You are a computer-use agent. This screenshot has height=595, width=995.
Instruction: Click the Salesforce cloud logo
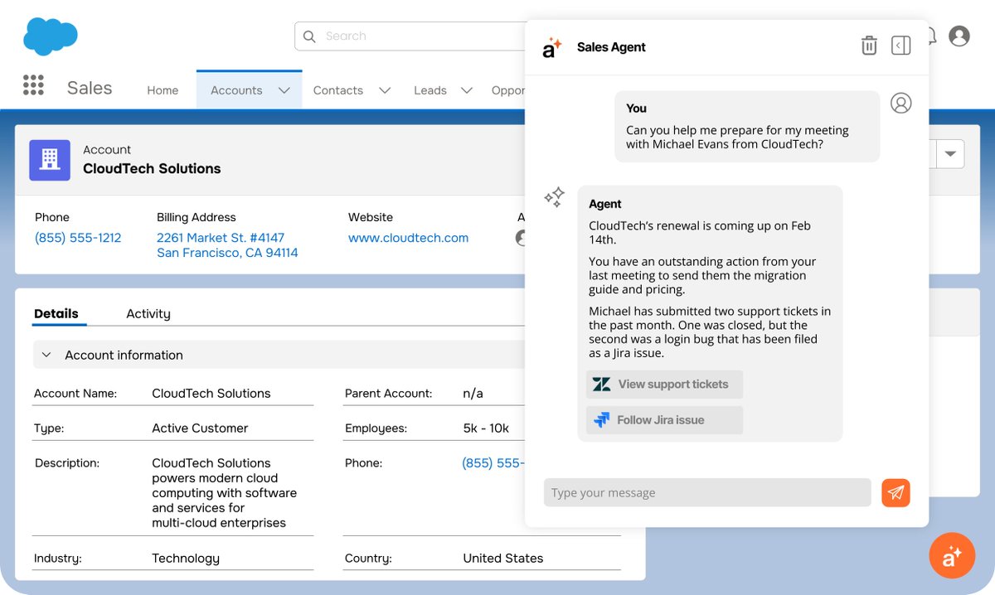[x=51, y=36]
